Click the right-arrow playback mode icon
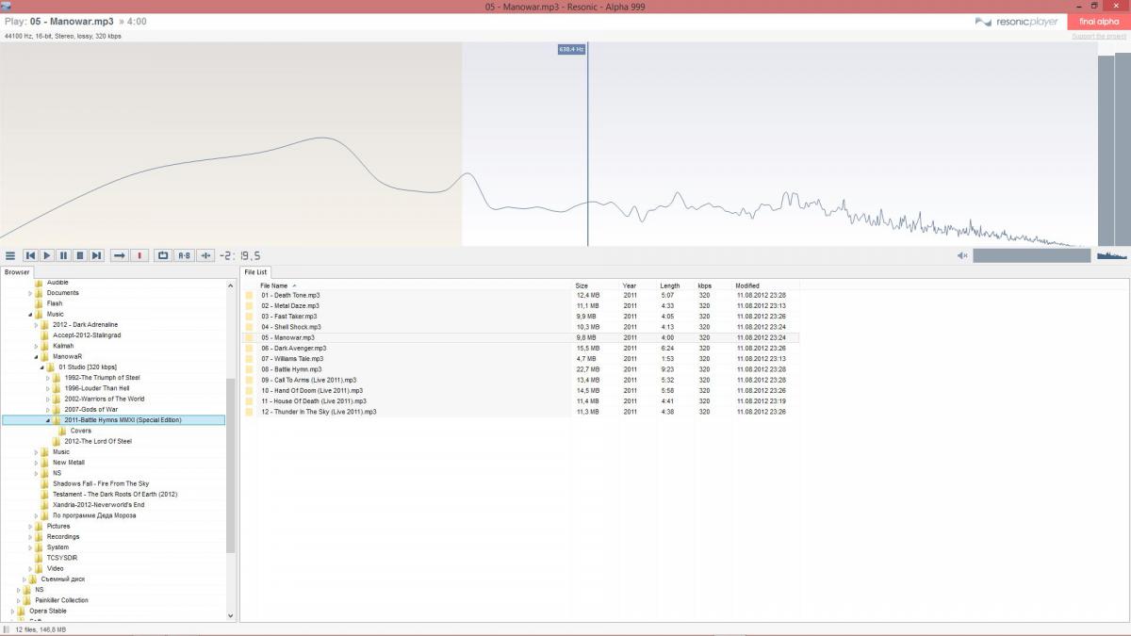 (x=120, y=255)
